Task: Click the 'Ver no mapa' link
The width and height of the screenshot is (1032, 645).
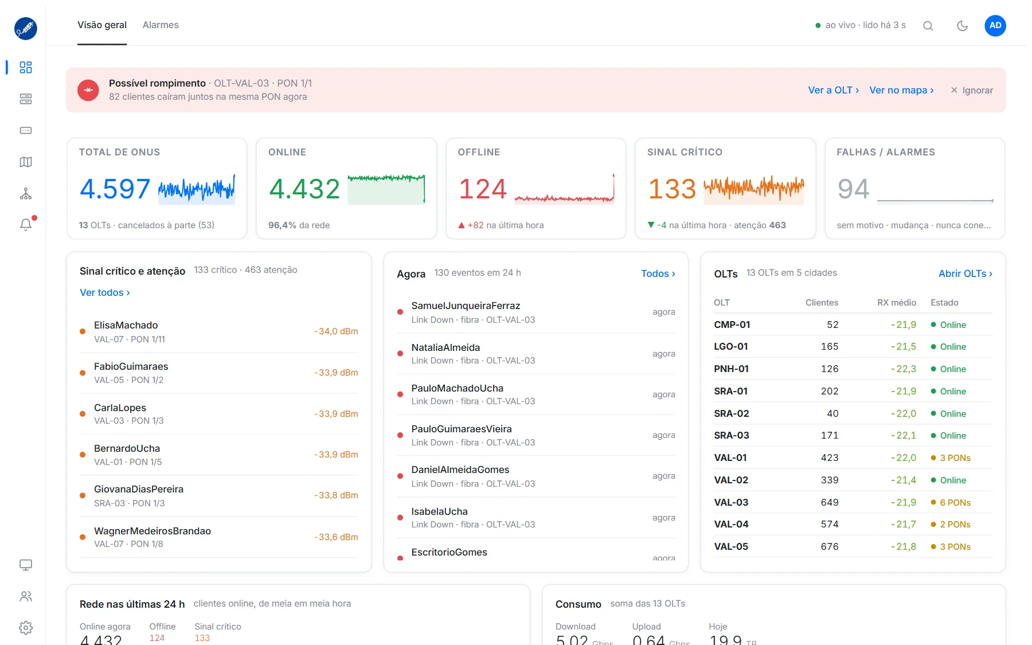Action: [x=901, y=90]
